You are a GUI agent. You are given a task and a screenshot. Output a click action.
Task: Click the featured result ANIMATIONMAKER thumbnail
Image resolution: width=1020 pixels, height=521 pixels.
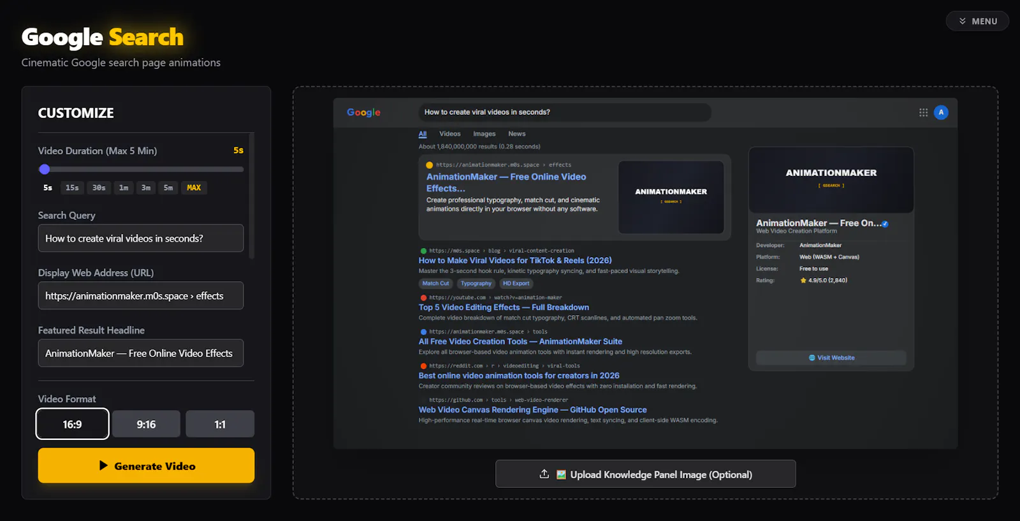click(x=671, y=197)
